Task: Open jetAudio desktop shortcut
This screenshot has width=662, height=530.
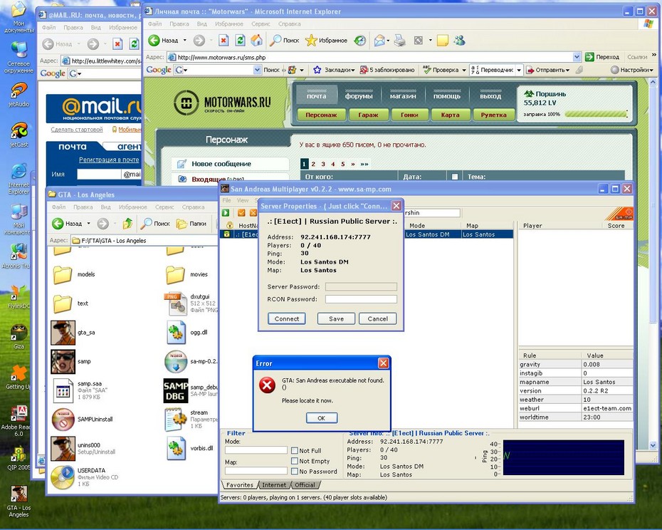Action: 19,94
